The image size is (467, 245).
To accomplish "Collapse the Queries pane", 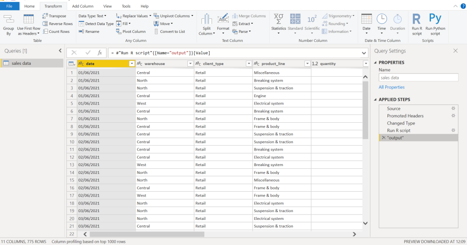I will (60, 51).
